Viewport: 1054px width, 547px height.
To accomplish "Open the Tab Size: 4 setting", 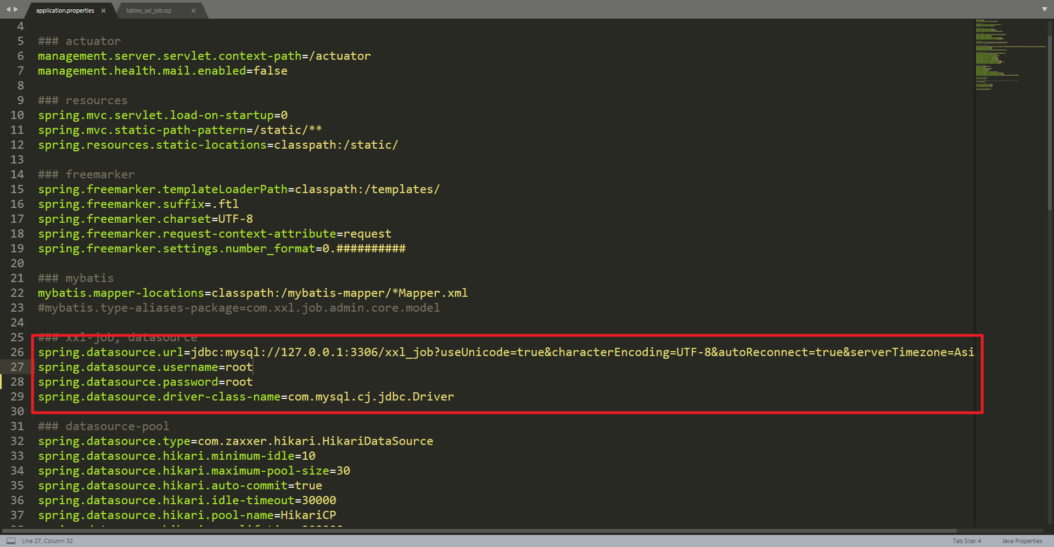I will 967,541.
